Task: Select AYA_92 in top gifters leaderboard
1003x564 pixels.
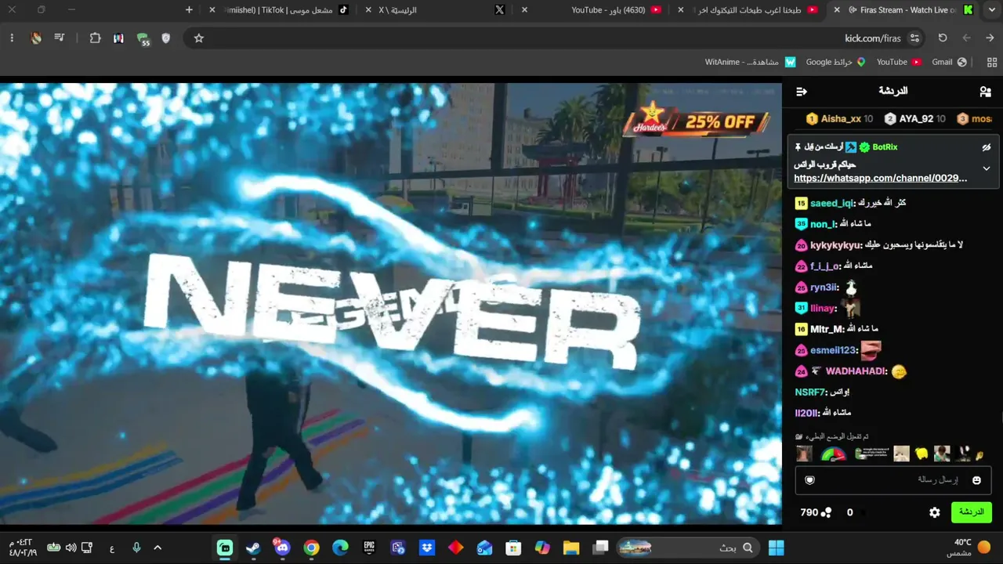Action: click(915, 119)
